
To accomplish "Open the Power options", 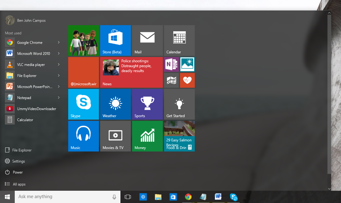I will pyautogui.click(x=14, y=172).
